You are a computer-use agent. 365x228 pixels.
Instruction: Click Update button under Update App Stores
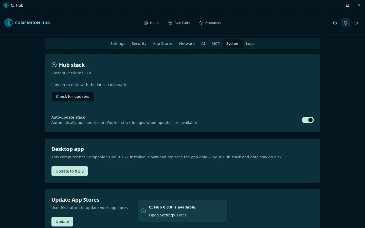click(x=62, y=222)
